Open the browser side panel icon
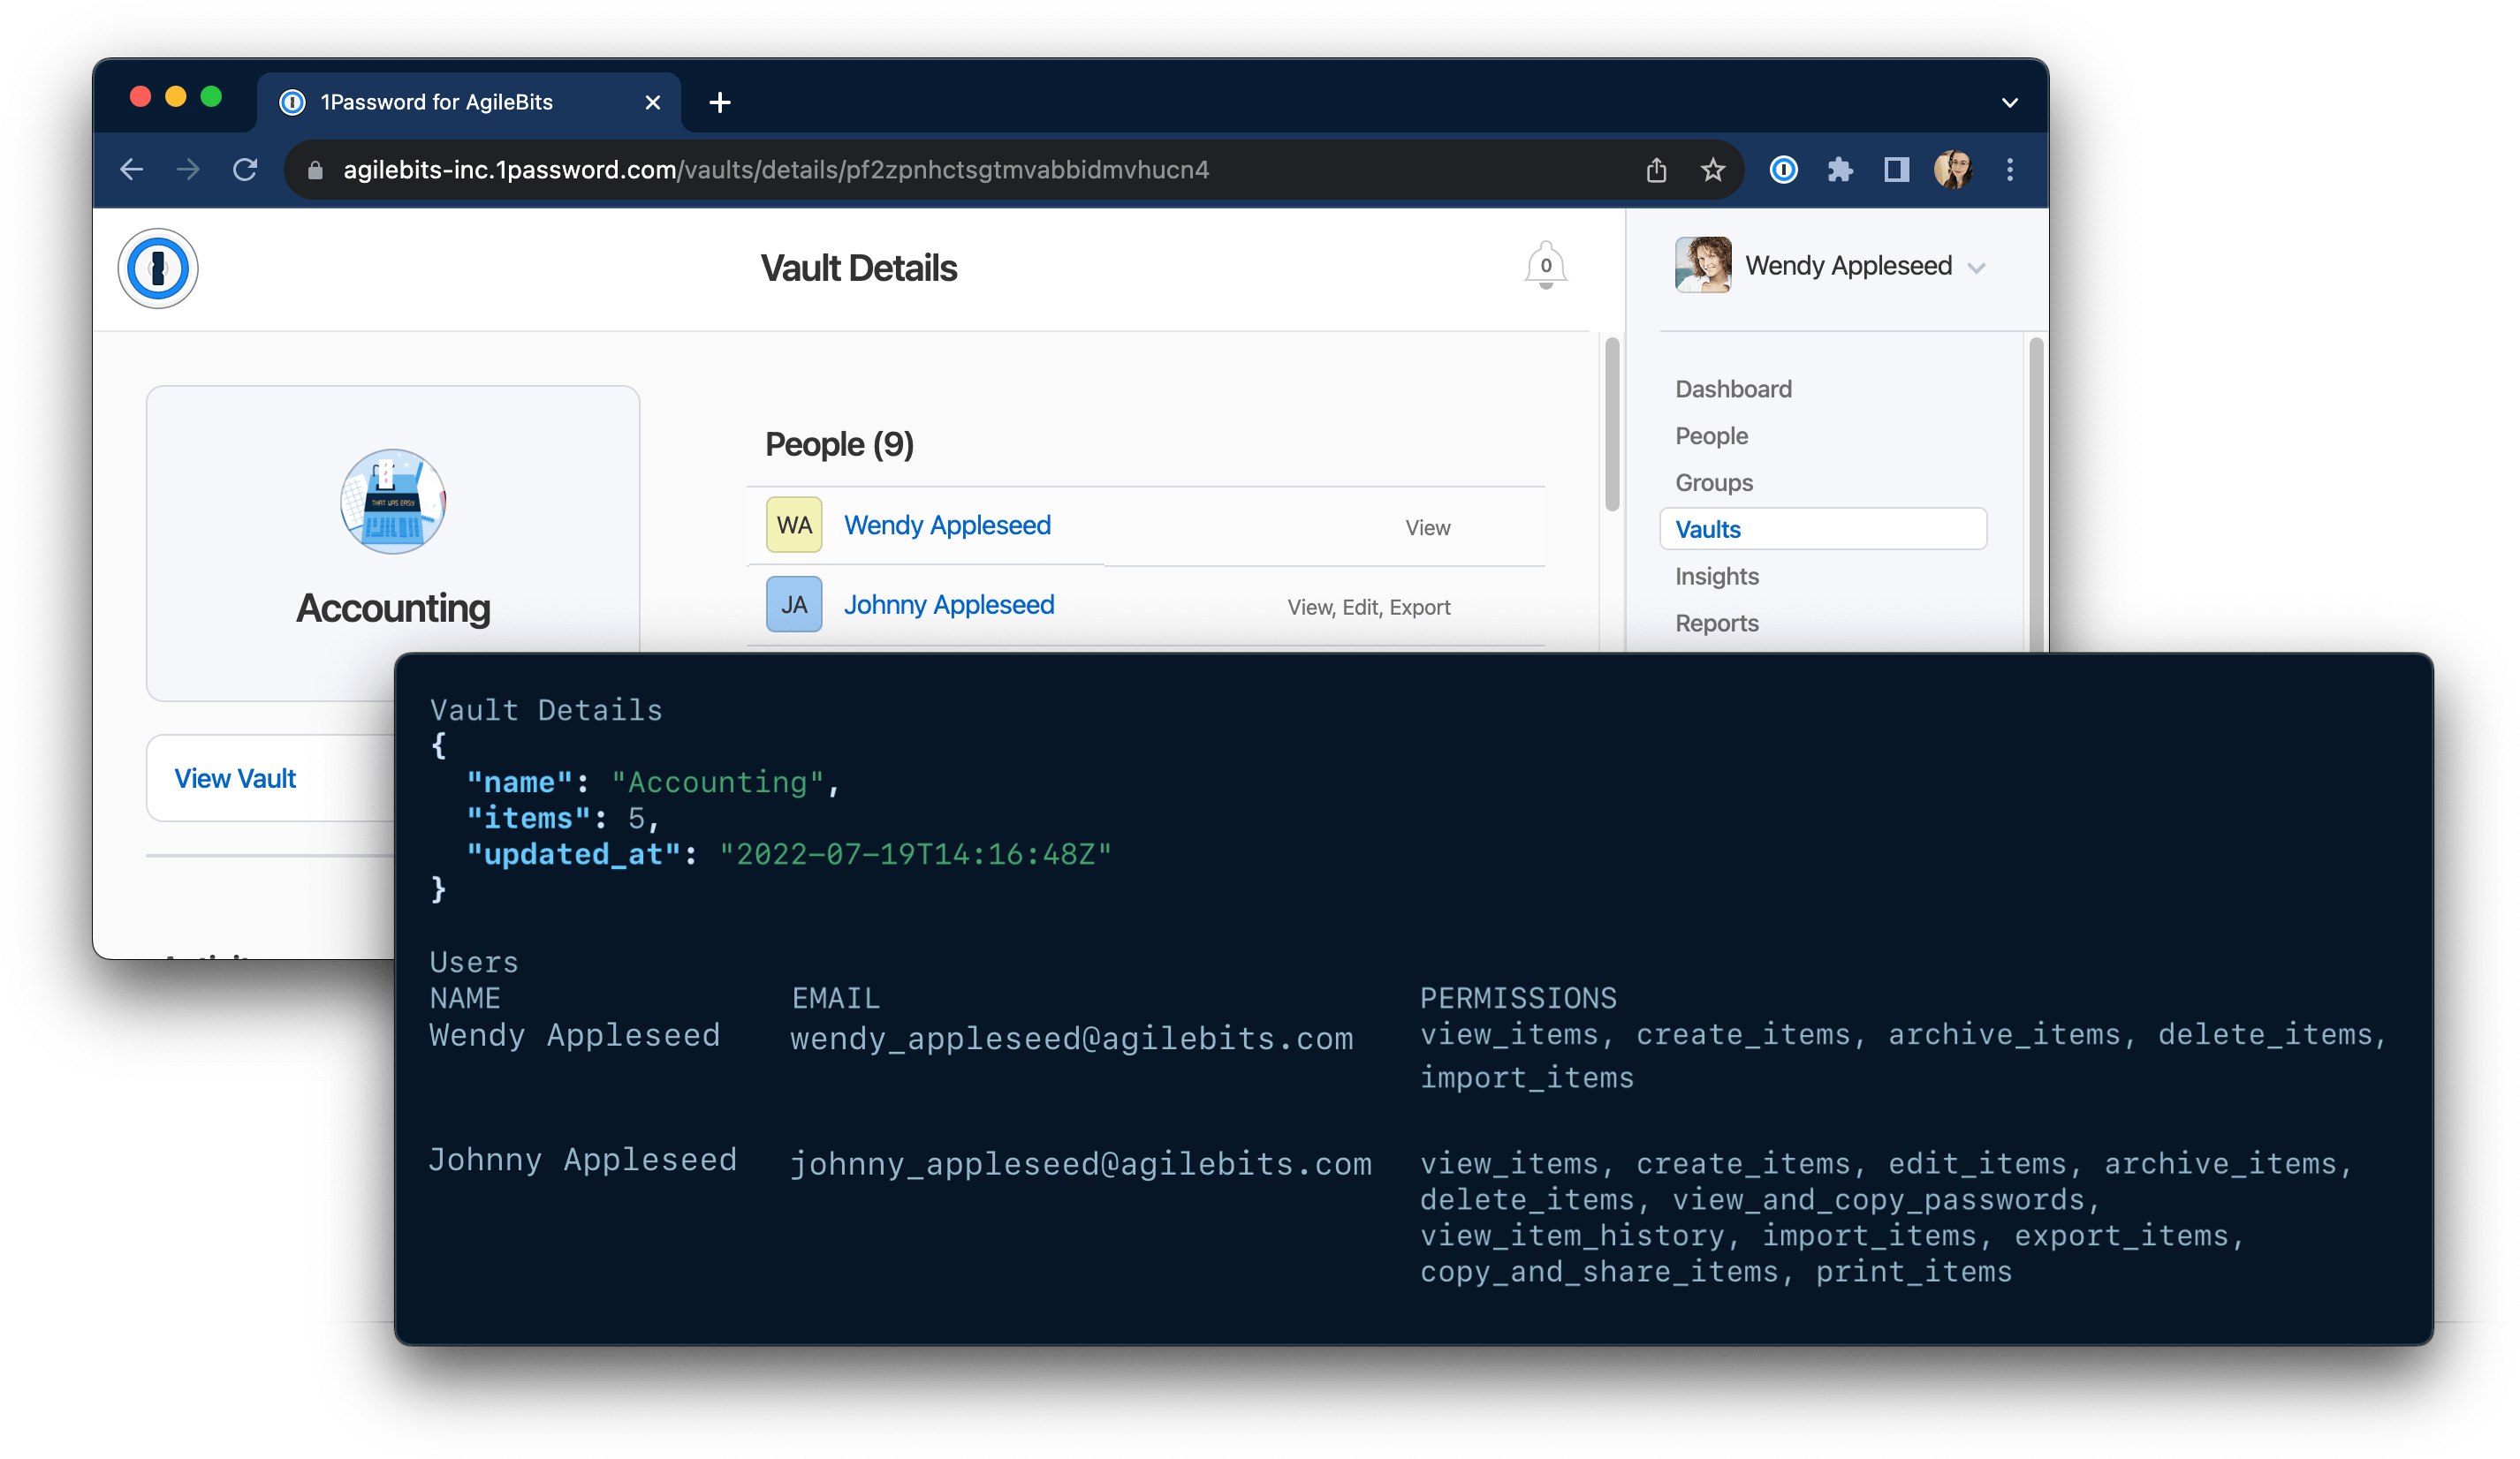Viewport: 2520px width, 1459px height. coord(1895,170)
